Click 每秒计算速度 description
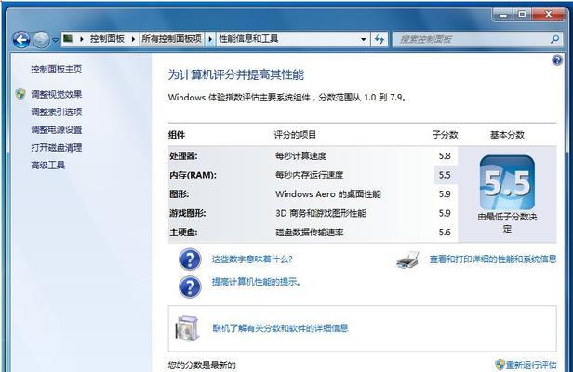 tap(300, 156)
